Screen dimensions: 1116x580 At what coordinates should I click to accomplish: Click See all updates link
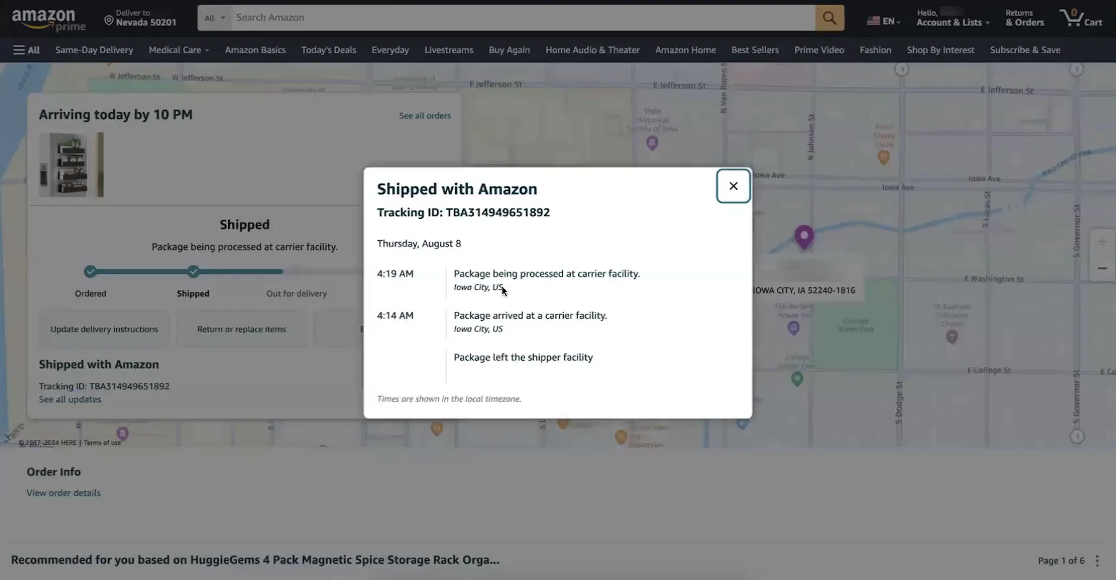coord(70,399)
